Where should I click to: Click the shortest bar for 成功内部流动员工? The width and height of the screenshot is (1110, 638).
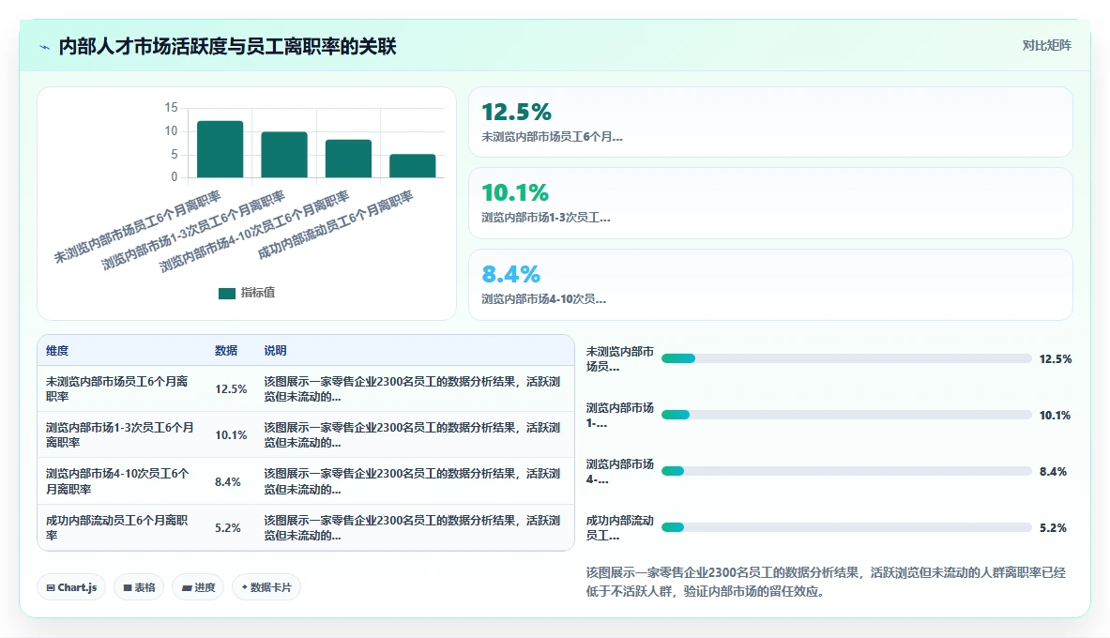tap(413, 166)
